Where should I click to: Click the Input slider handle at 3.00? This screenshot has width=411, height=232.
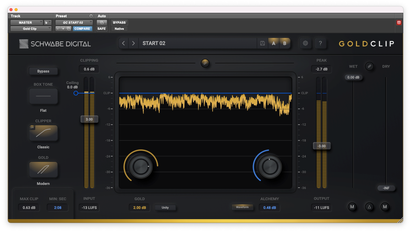coord(89,119)
